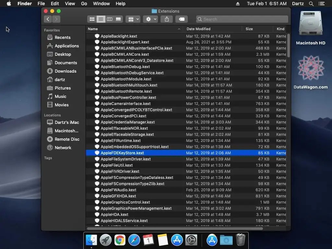Switch to gallery view in toolbar
332x249 pixels.
click(x=118, y=19)
